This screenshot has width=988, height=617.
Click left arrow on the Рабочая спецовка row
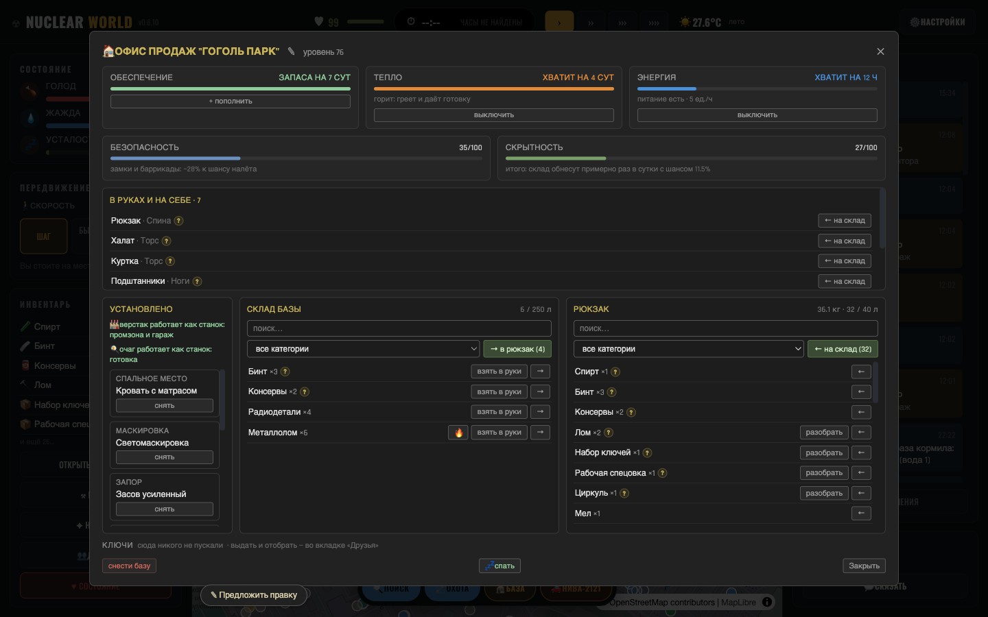(x=861, y=473)
